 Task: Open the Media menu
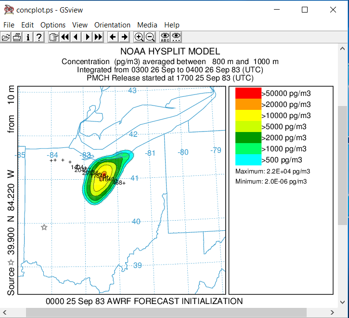(147, 25)
